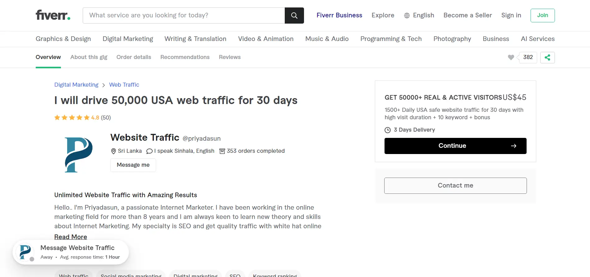
Task: Open Writing & Translation category
Action: click(196, 39)
